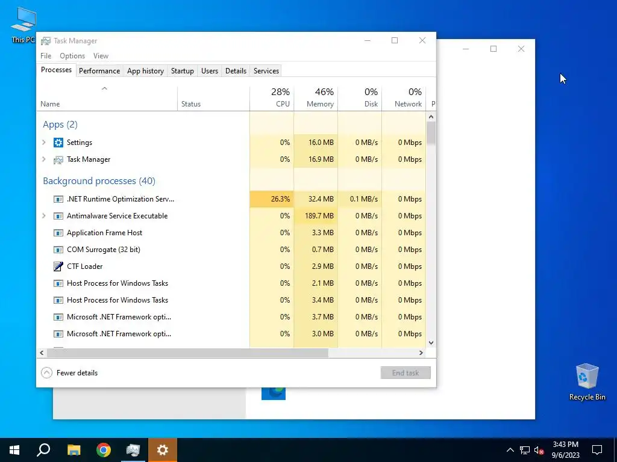The width and height of the screenshot is (617, 462).
Task: Open the Windows Start menu
Action: coord(14,450)
